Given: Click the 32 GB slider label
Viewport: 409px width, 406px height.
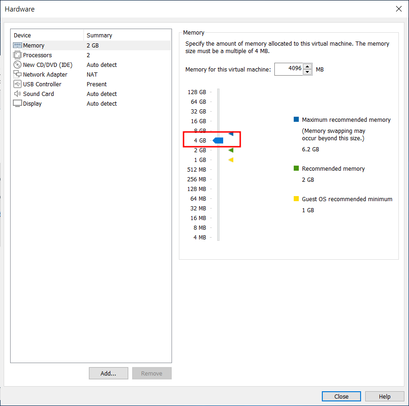Looking at the screenshot, I should point(198,111).
